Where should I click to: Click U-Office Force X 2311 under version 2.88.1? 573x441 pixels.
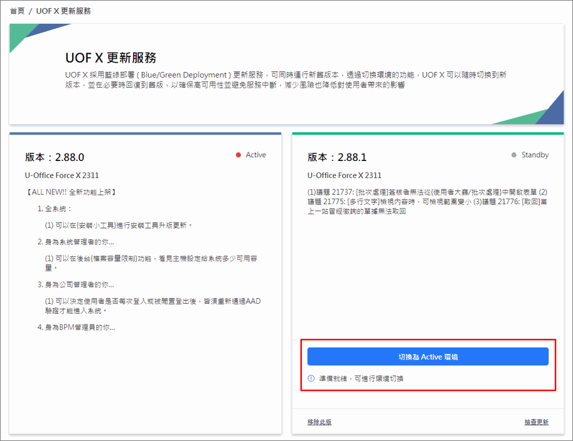(345, 175)
